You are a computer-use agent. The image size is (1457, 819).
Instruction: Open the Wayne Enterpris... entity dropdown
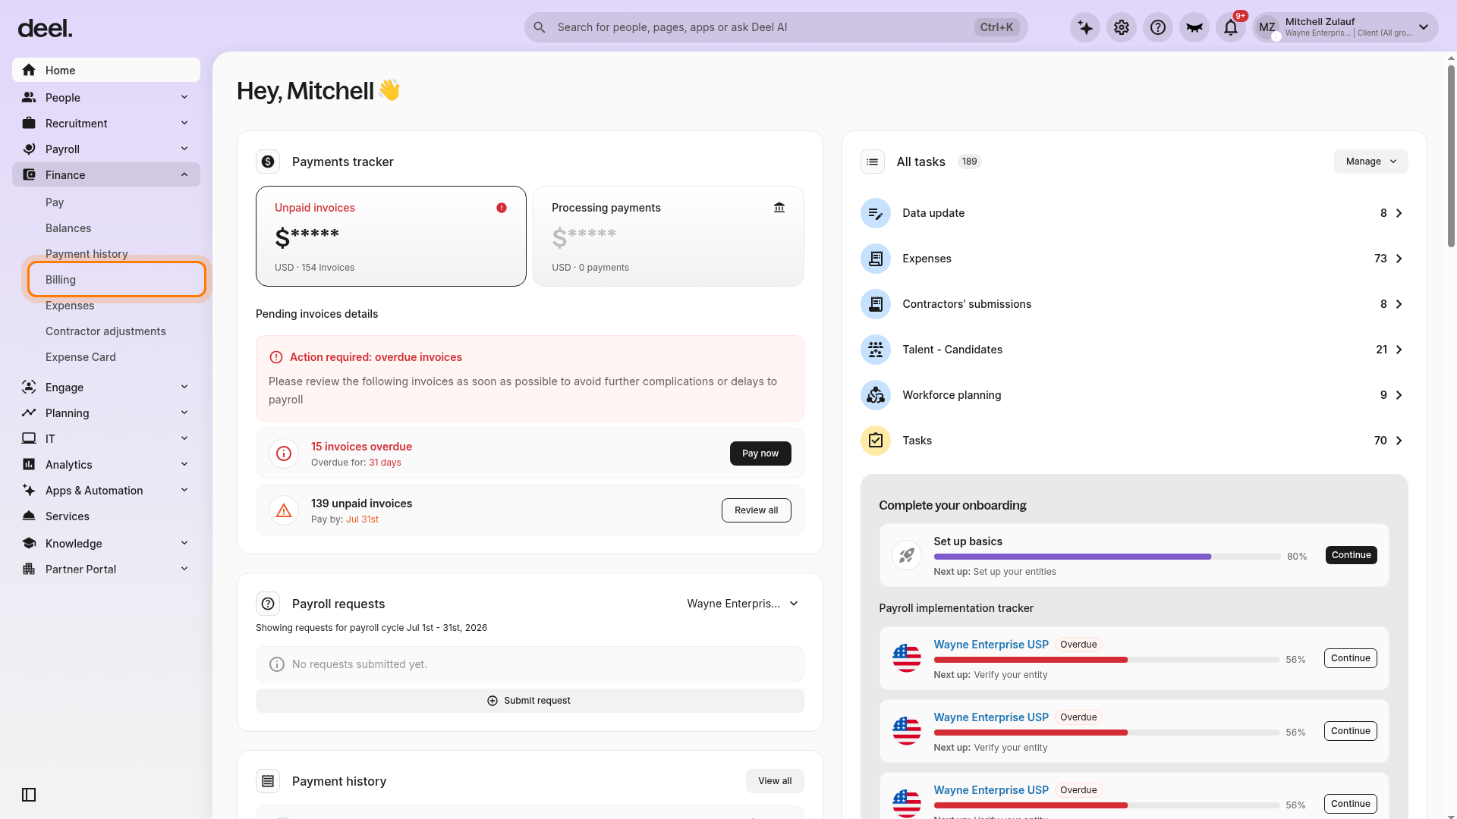(x=743, y=604)
